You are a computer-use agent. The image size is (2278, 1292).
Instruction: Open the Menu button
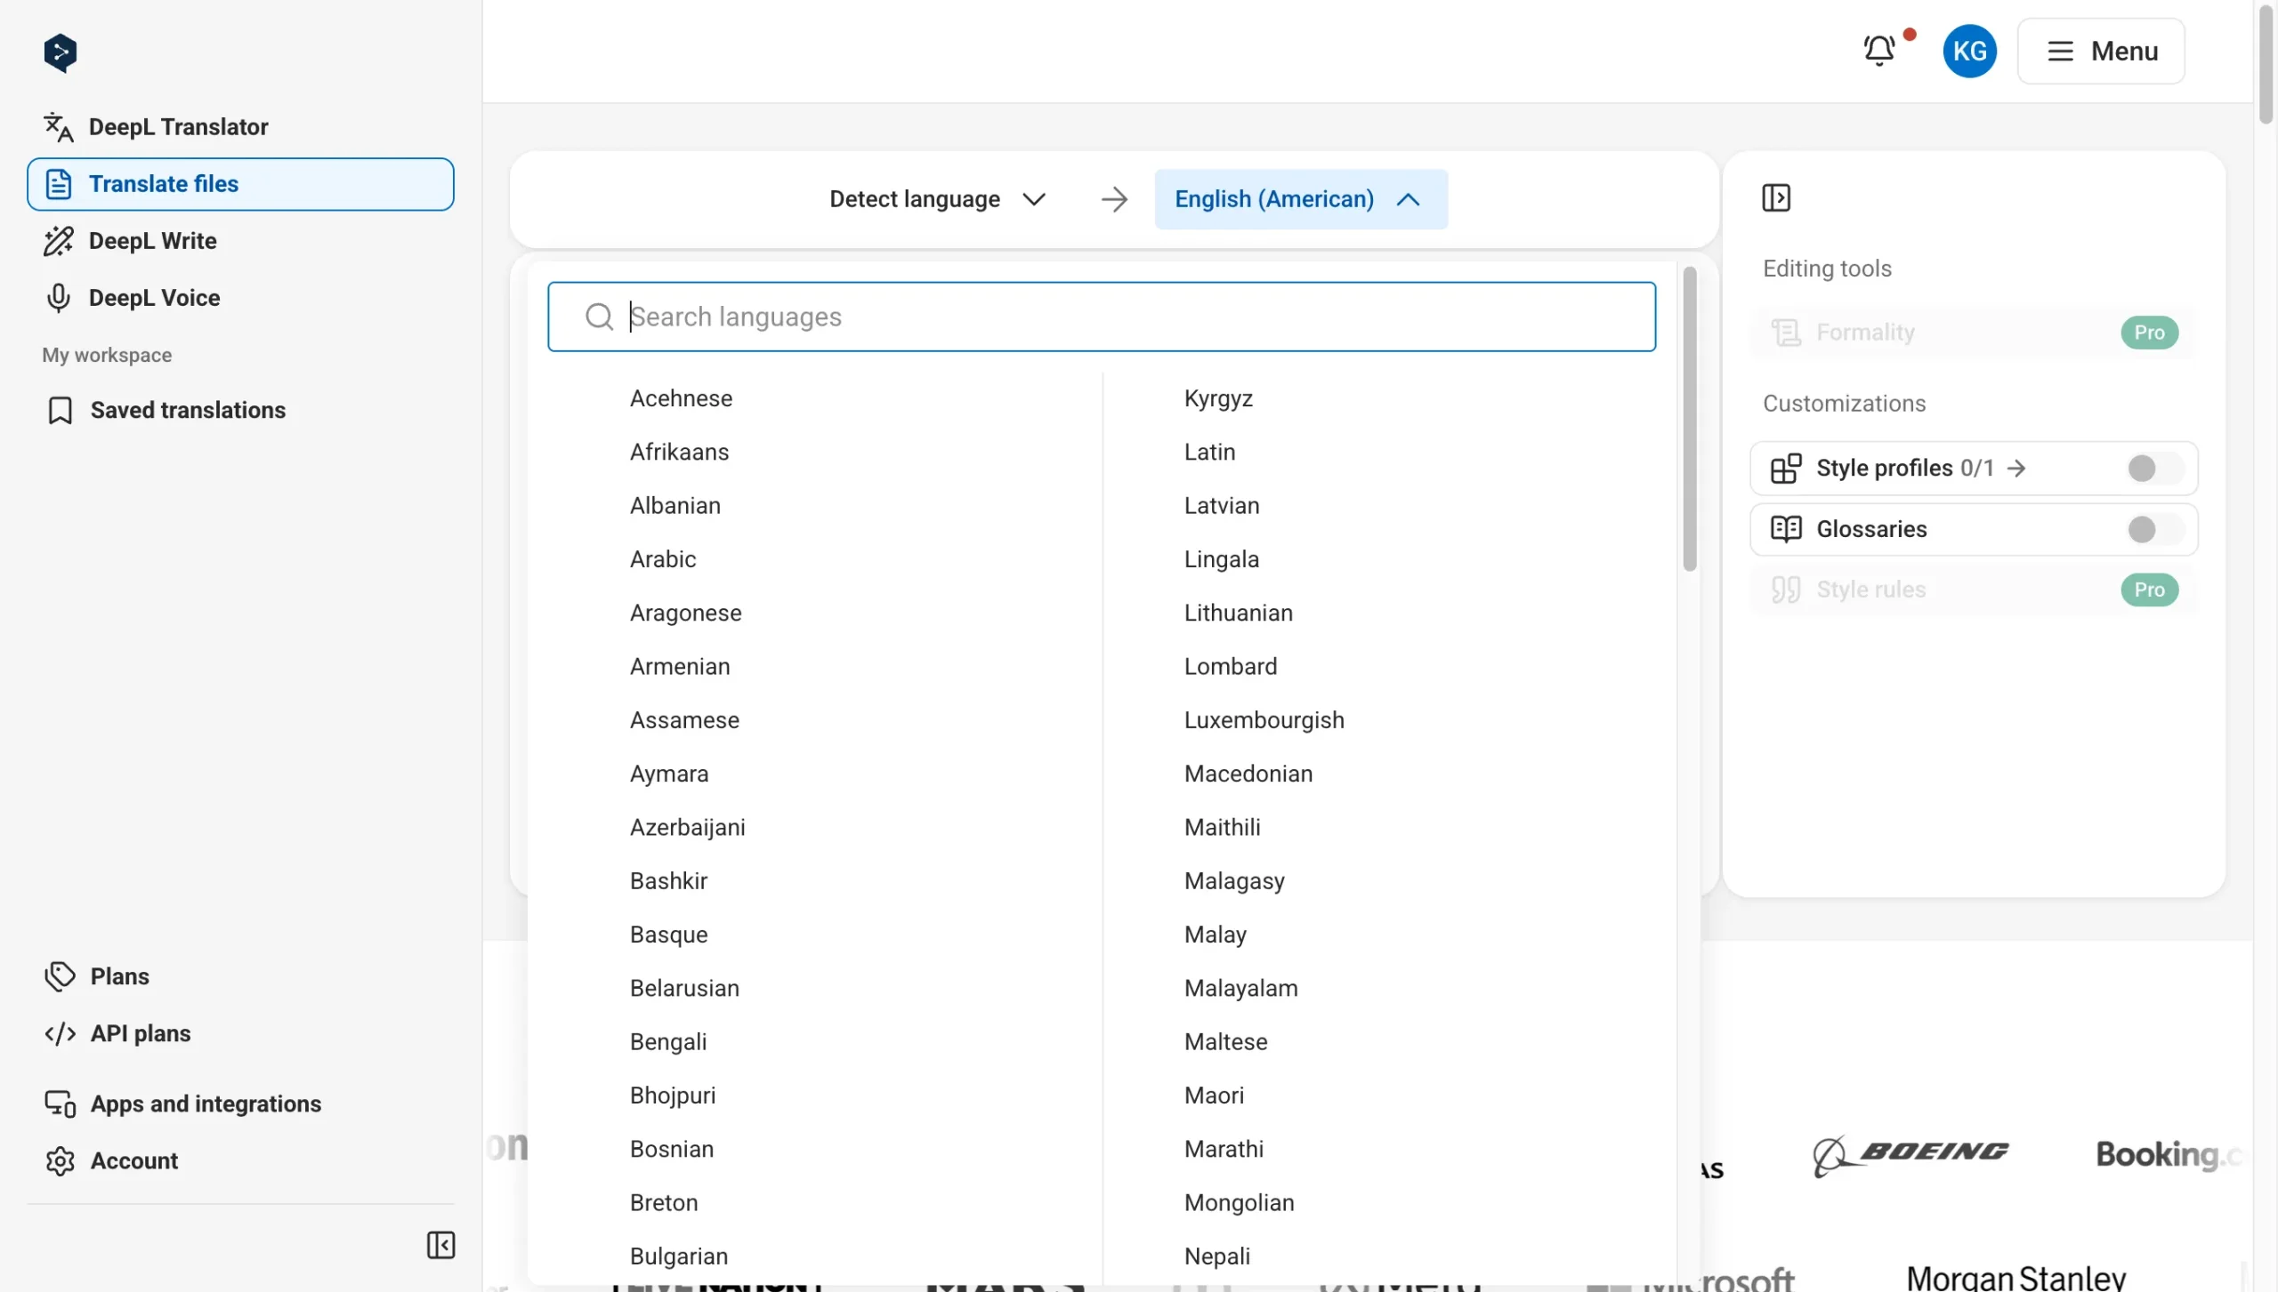click(2101, 51)
